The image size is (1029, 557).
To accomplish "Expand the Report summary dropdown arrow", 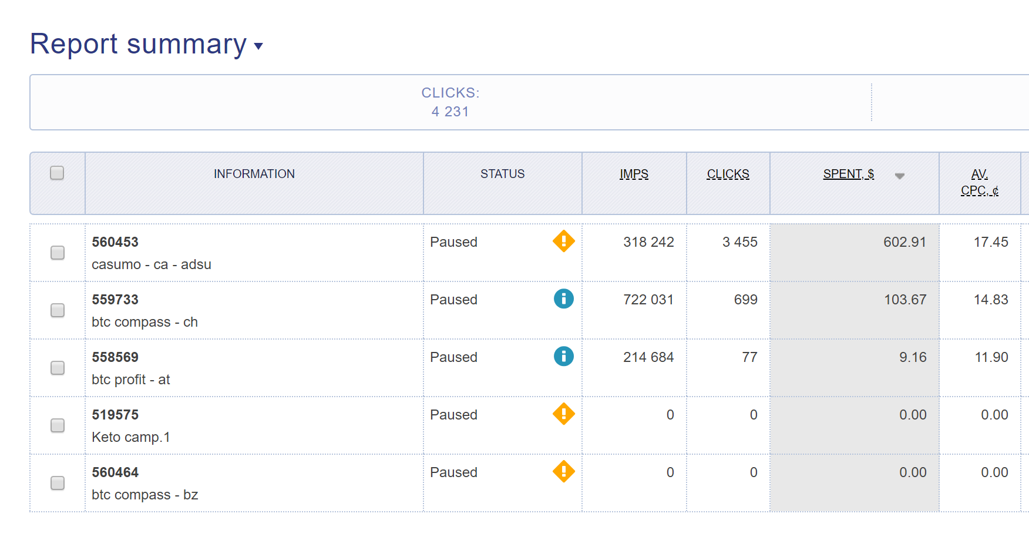I will 258,46.
